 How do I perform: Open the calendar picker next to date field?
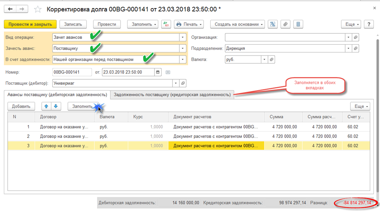(158, 72)
